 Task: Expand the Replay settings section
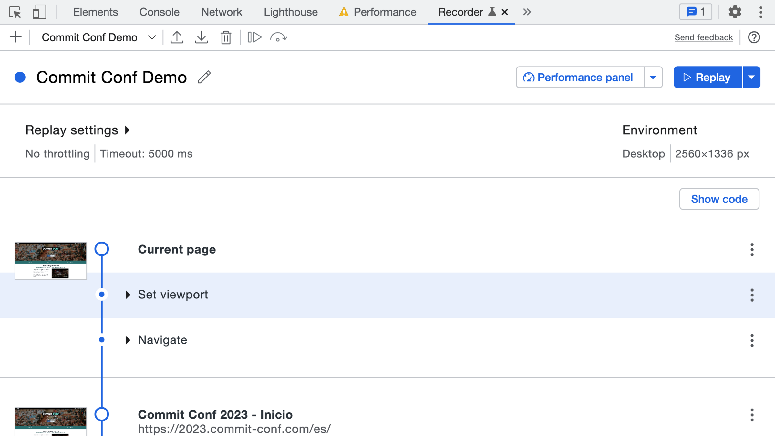point(128,130)
